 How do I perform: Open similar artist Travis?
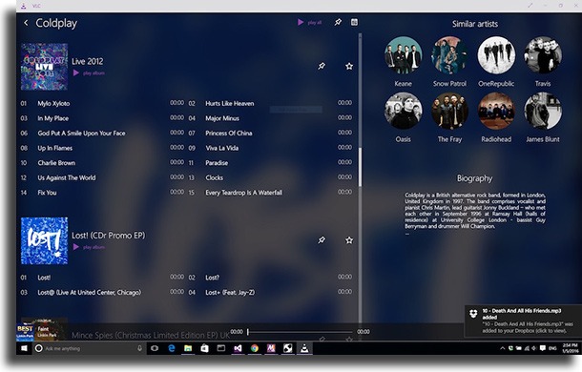coord(543,55)
